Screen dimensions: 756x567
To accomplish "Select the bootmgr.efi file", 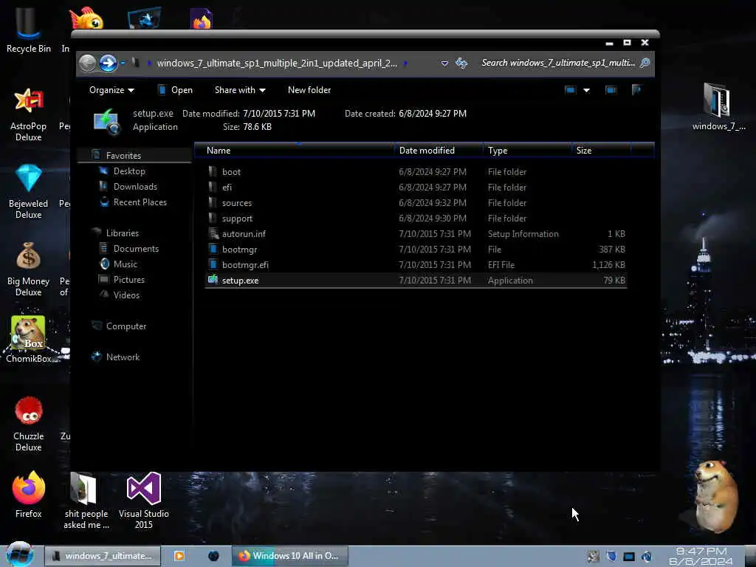I will coord(416,265).
